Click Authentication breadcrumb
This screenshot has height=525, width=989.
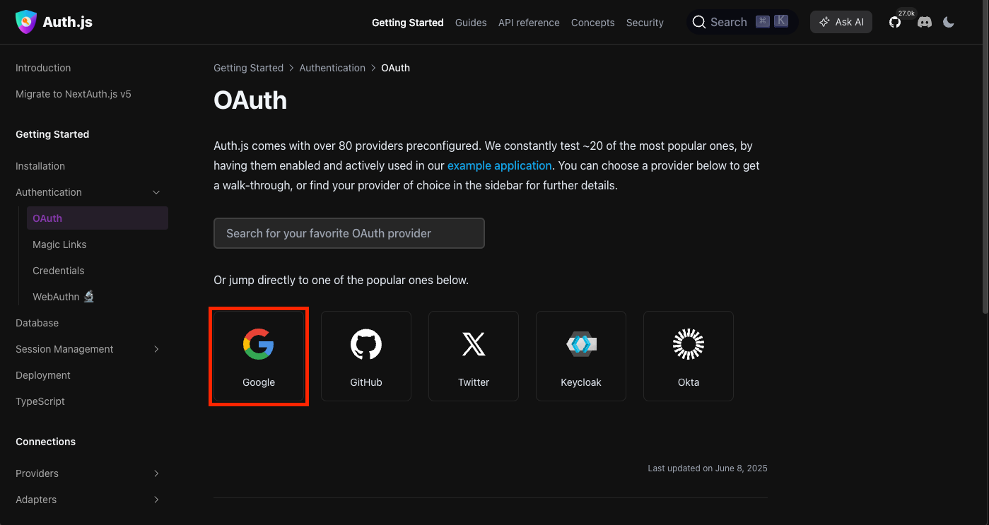[x=332, y=68]
